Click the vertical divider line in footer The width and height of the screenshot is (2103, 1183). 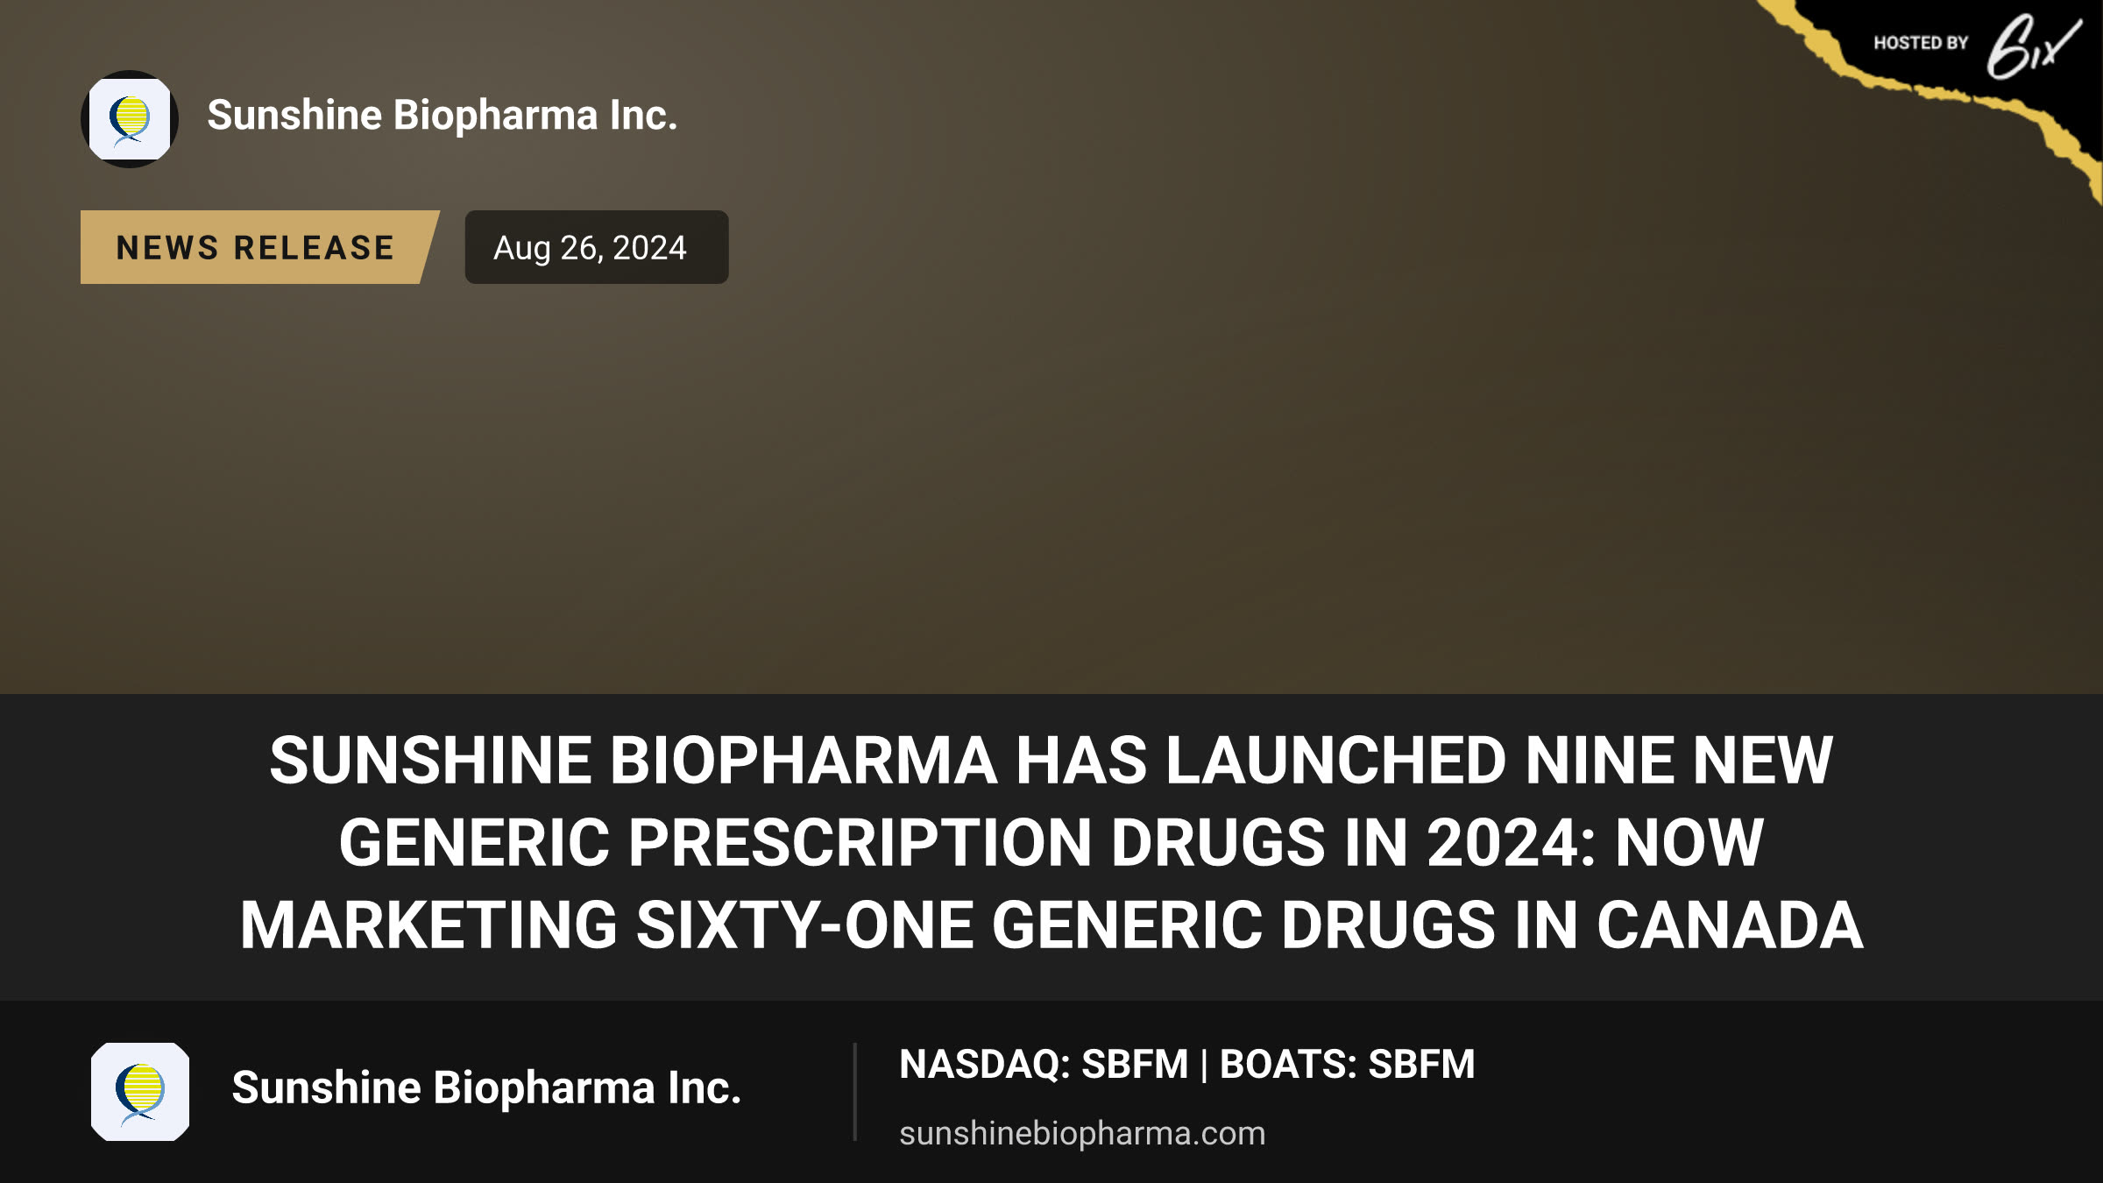(x=854, y=1092)
